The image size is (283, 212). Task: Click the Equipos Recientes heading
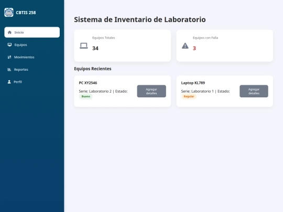point(93,69)
